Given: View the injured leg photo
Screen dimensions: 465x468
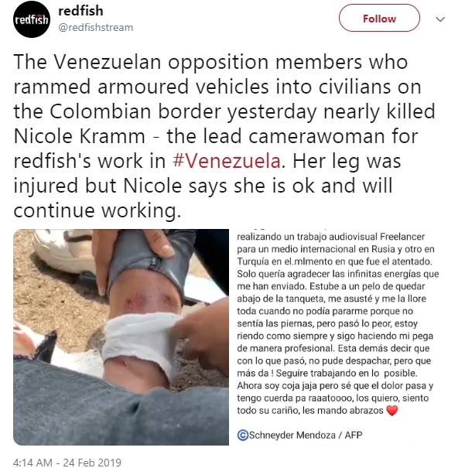Looking at the screenshot, I should [121, 337].
